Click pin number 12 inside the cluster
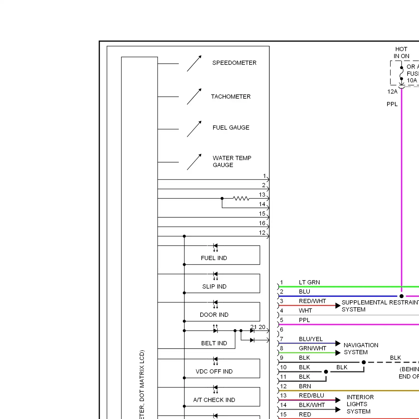419x419 pixels. pyautogui.click(x=262, y=233)
